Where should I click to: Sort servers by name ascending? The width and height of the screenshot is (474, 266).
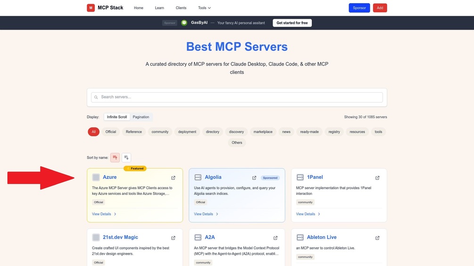click(115, 157)
